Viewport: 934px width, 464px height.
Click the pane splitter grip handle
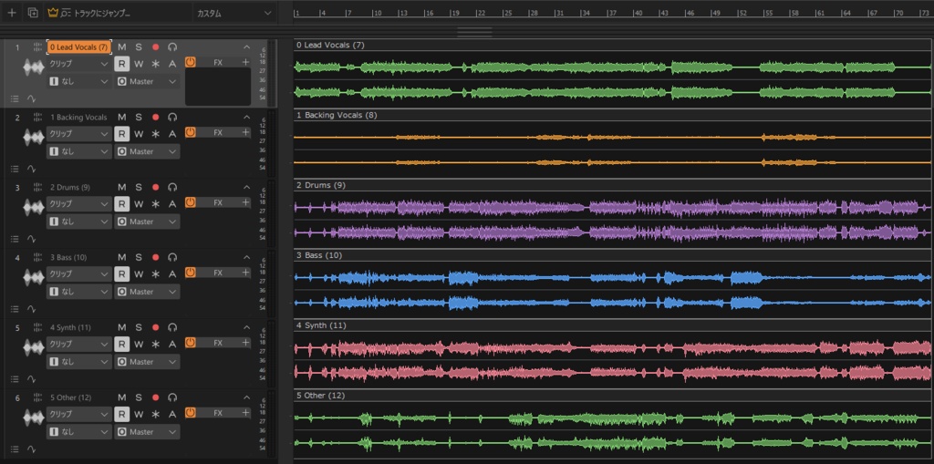474,32
